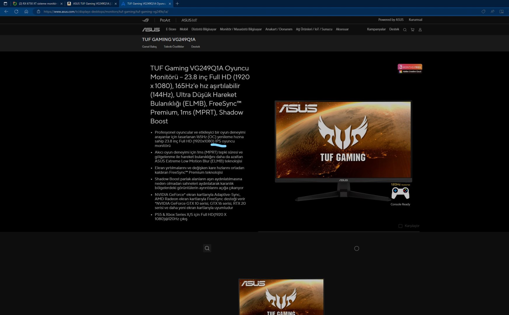509x315 pixels.
Task: Open a new browser tab
Action: [x=177, y=4]
